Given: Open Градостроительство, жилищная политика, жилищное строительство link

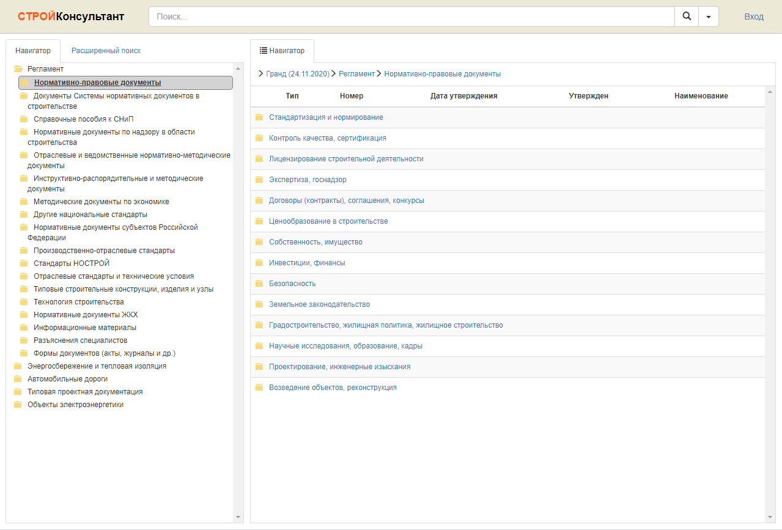Looking at the screenshot, I should tap(386, 325).
